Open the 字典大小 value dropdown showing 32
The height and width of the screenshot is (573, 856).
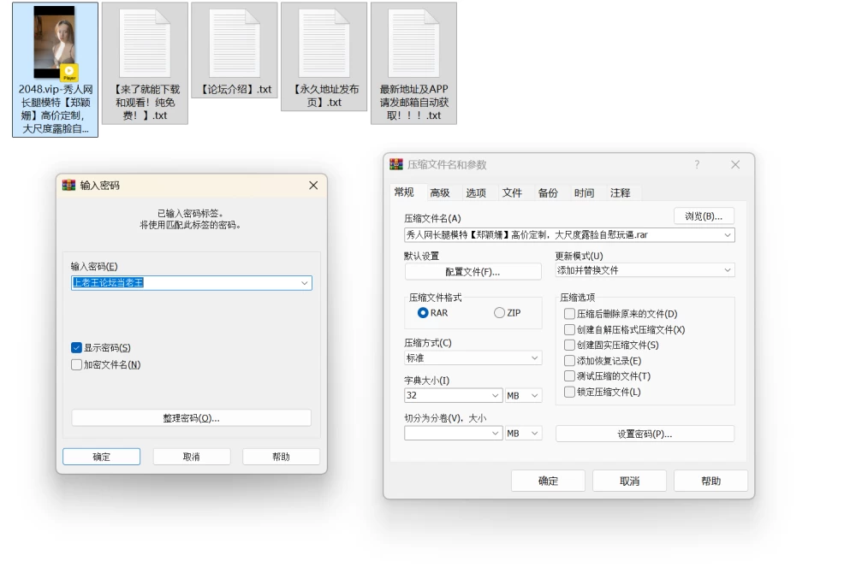[495, 396]
